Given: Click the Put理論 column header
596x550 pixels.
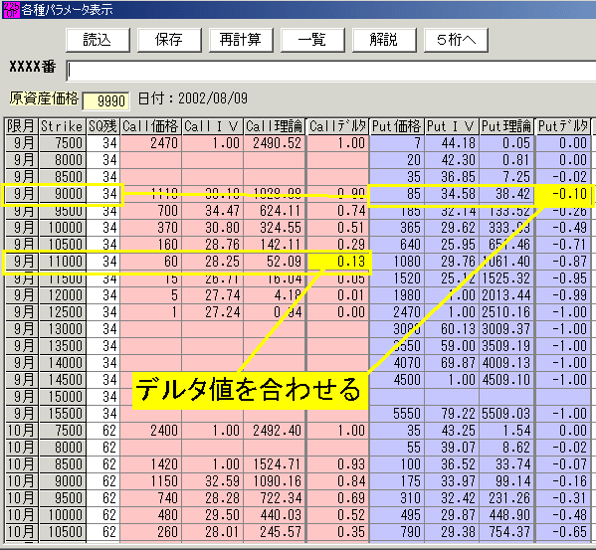Looking at the screenshot, I should pyautogui.click(x=506, y=126).
